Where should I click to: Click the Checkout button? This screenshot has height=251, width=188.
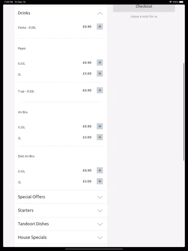[144, 8]
